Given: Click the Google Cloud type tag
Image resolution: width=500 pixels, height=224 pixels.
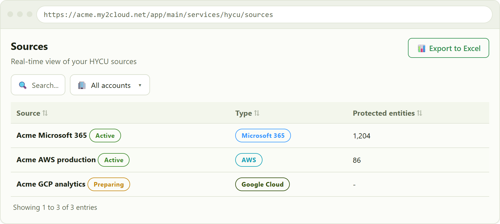Looking at the screenshot, I should [262, 184].
